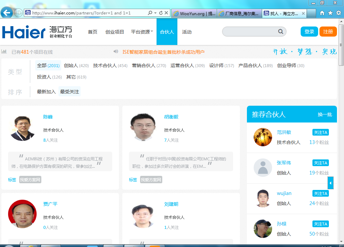Expand the side panel arrow tab

tap(331, 183)
